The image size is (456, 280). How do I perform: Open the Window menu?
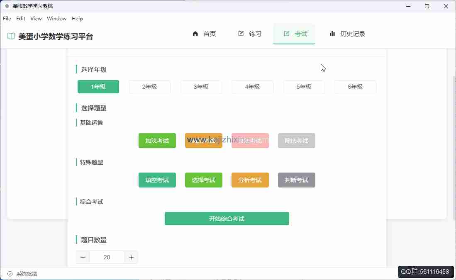[57, 19]
